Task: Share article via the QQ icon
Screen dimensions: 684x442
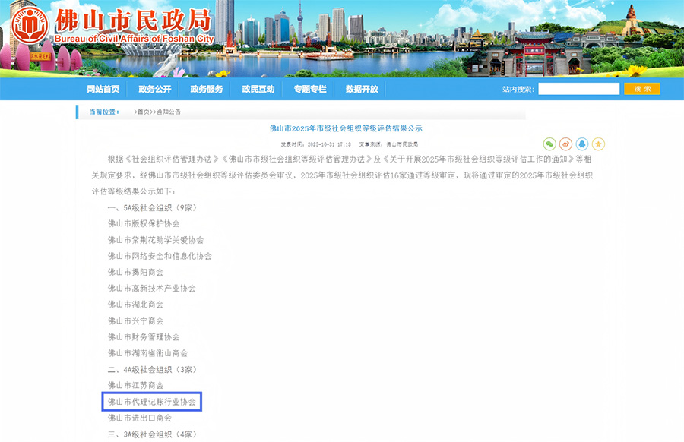Action: (582, 144)
